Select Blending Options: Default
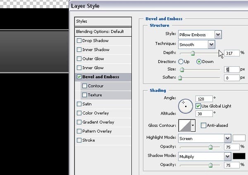Screen dimensions: 248x175 tap(103, 32)
